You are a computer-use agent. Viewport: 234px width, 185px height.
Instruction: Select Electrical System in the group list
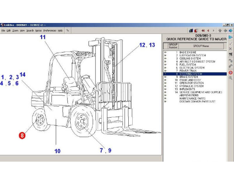(191, 67)
